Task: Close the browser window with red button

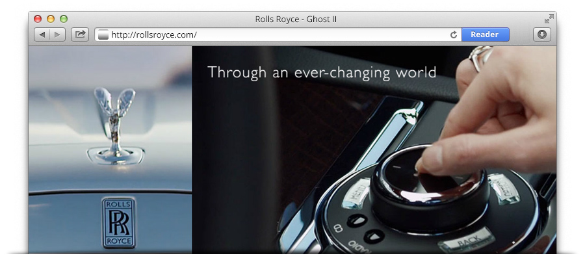Action: pos(38,19)
